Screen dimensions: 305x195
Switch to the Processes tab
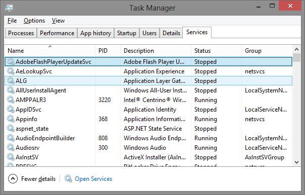pyautogui.click(x=21, y=33)
